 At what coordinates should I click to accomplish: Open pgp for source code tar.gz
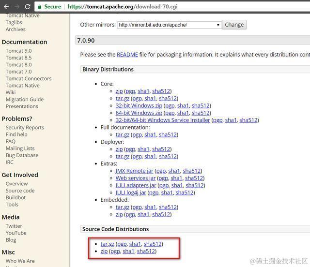[x=122, y=244]
